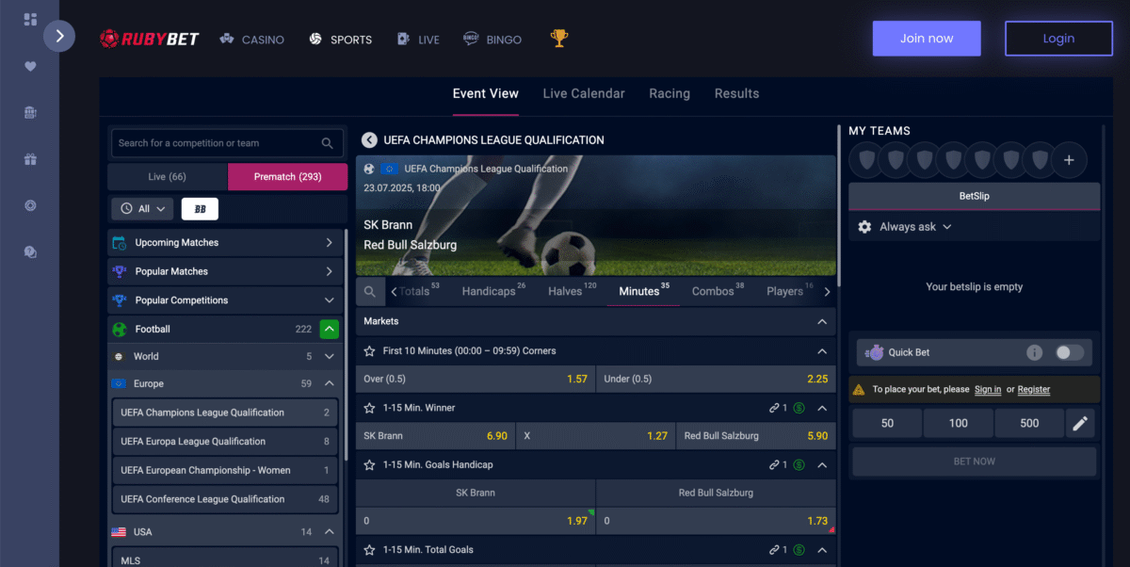Expand the World region list

click(330, 357)
